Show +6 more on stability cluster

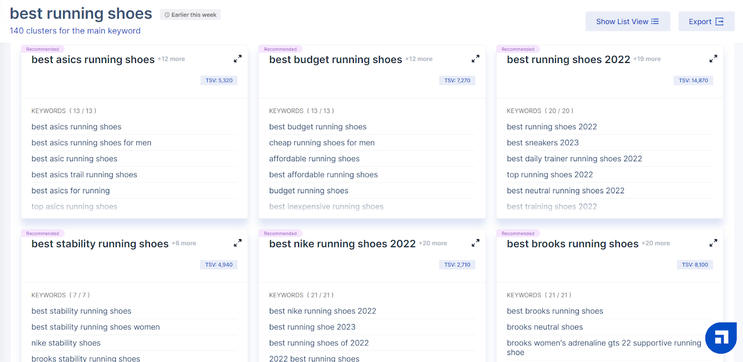pyautogui.click(x=184, y=243)
